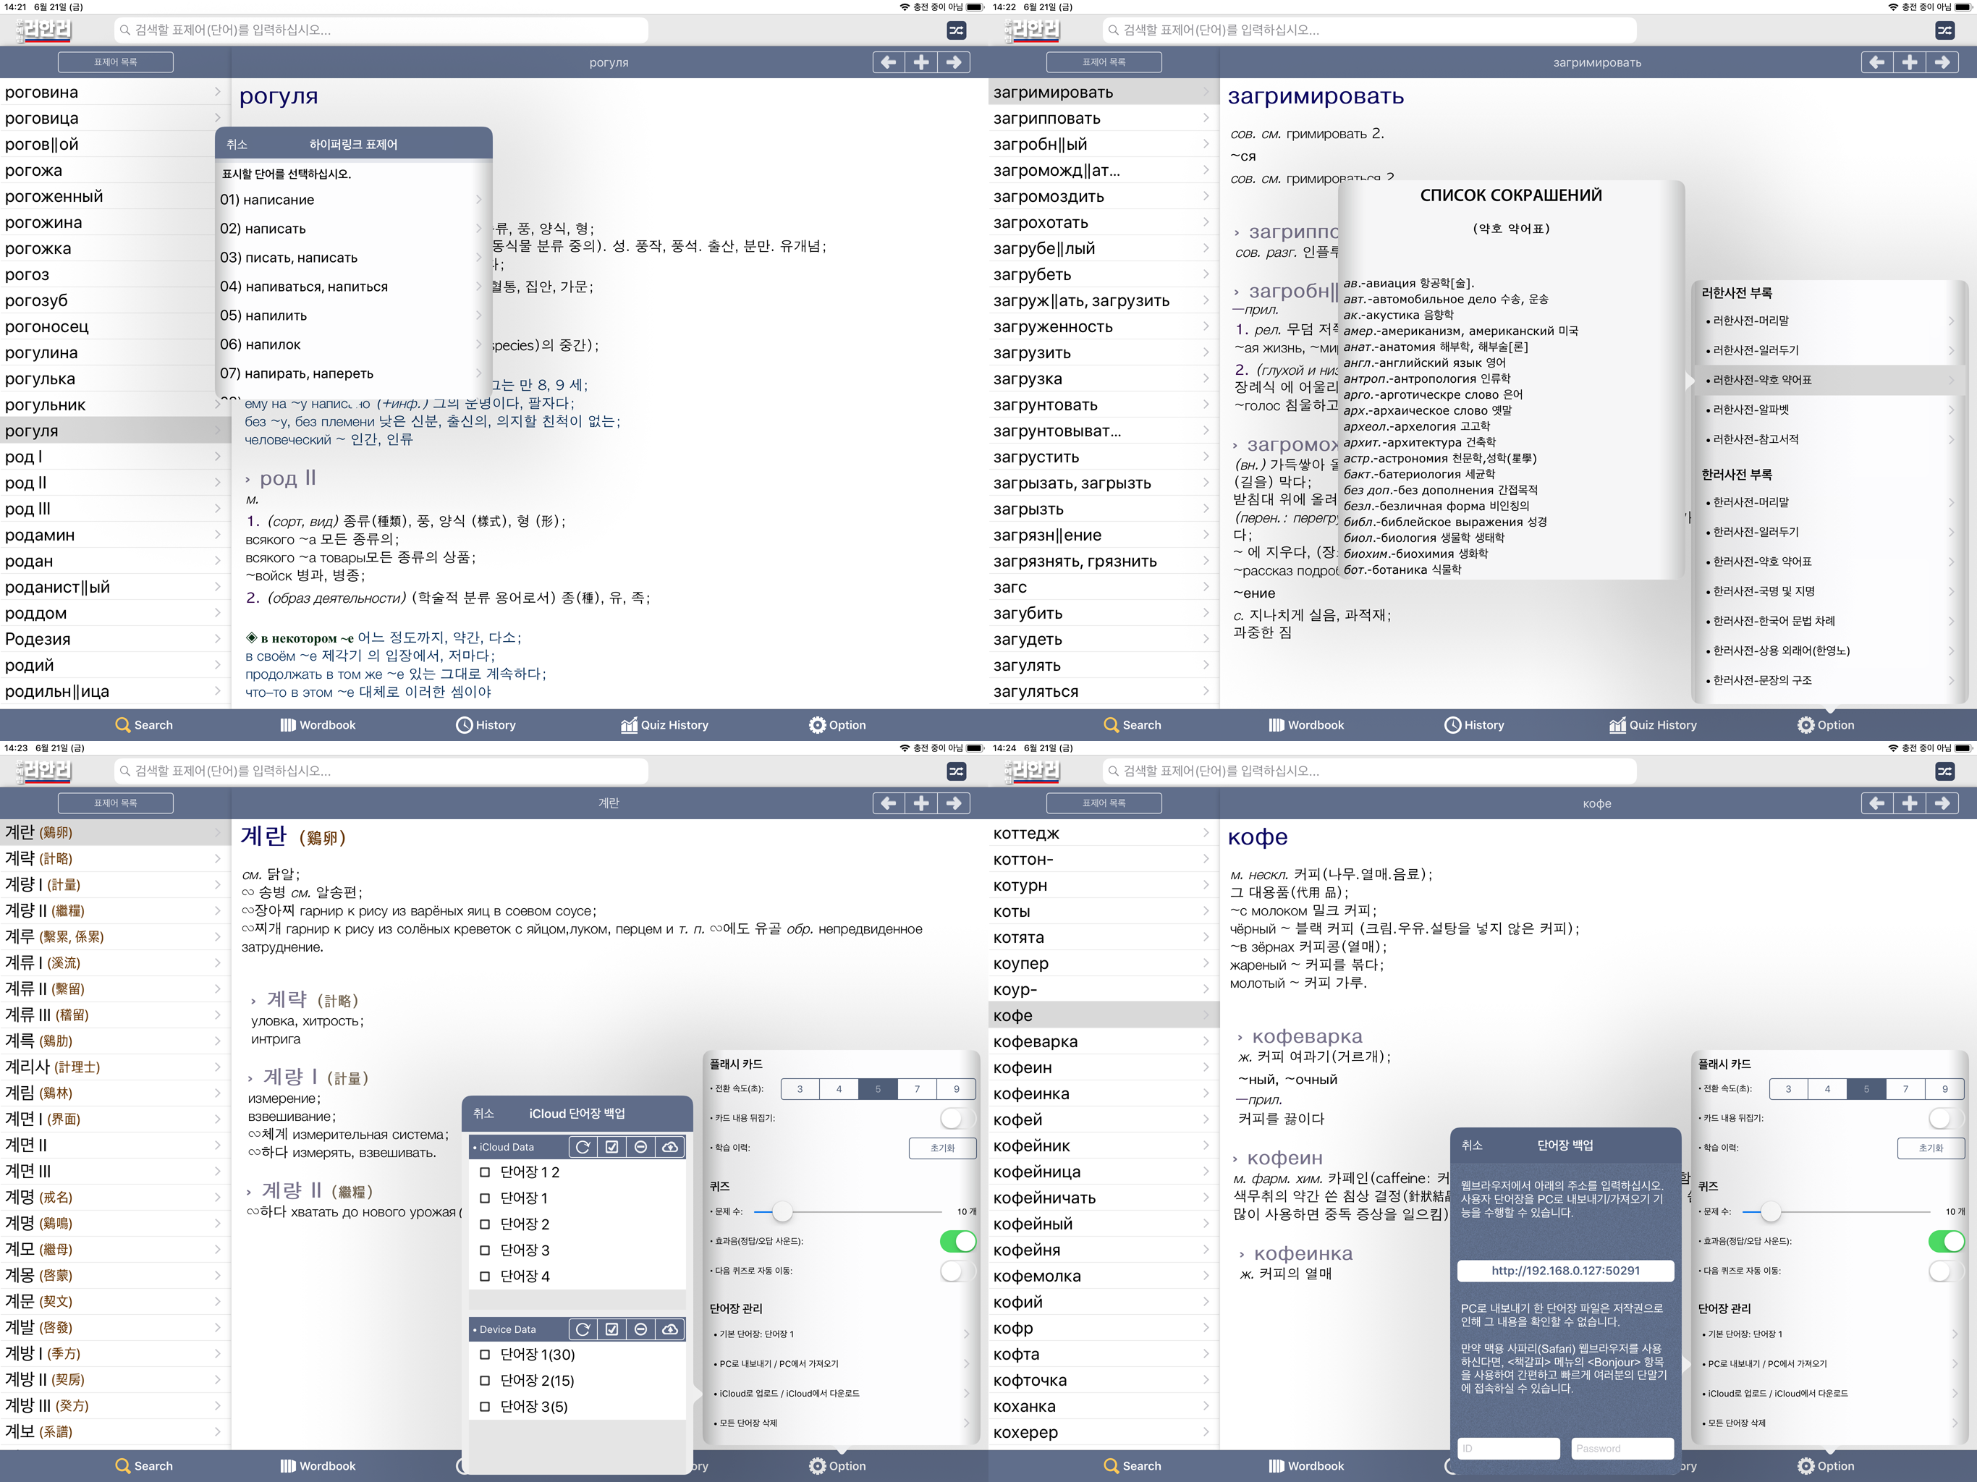The height and width of the screenshot is (1482, 1977).
Task: Refresh the iCloud Data wordbook list
Action: pos(583,1147)
